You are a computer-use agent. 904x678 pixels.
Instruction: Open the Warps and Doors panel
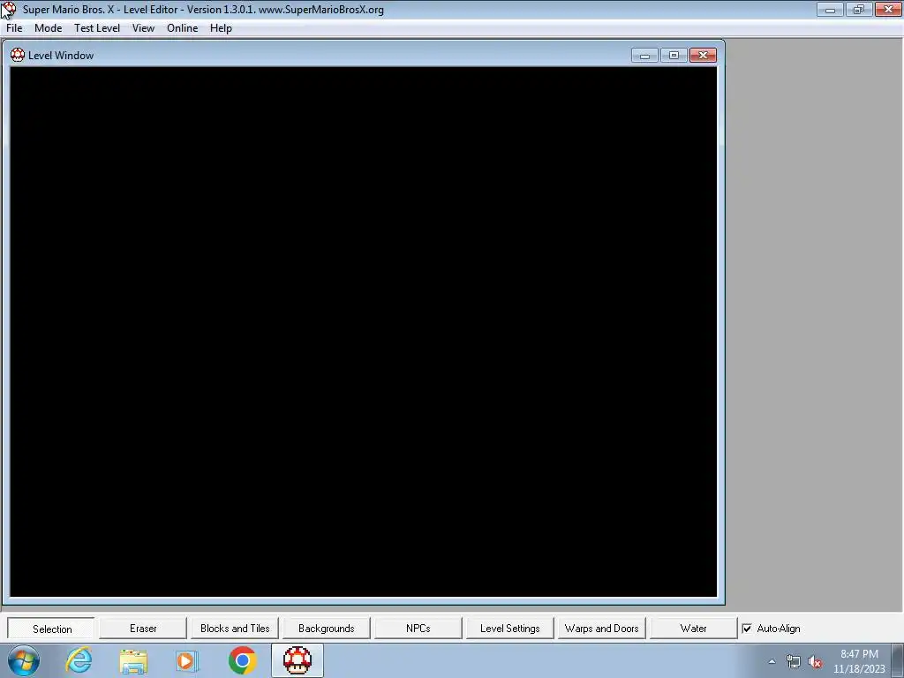click(x=601, y=629)
